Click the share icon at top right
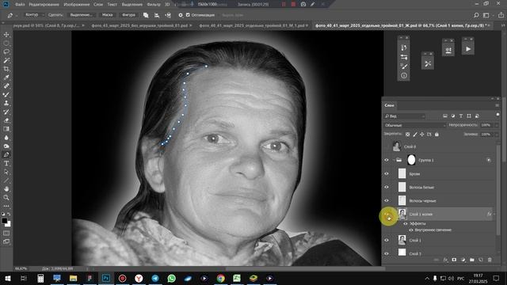The height and width of the screenshot is (285, 507). point(501,15)
